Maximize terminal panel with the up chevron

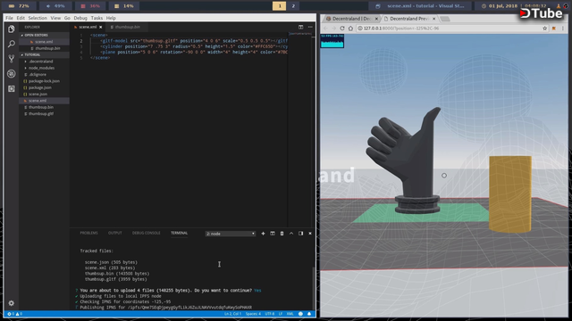[x=291, y=234]
